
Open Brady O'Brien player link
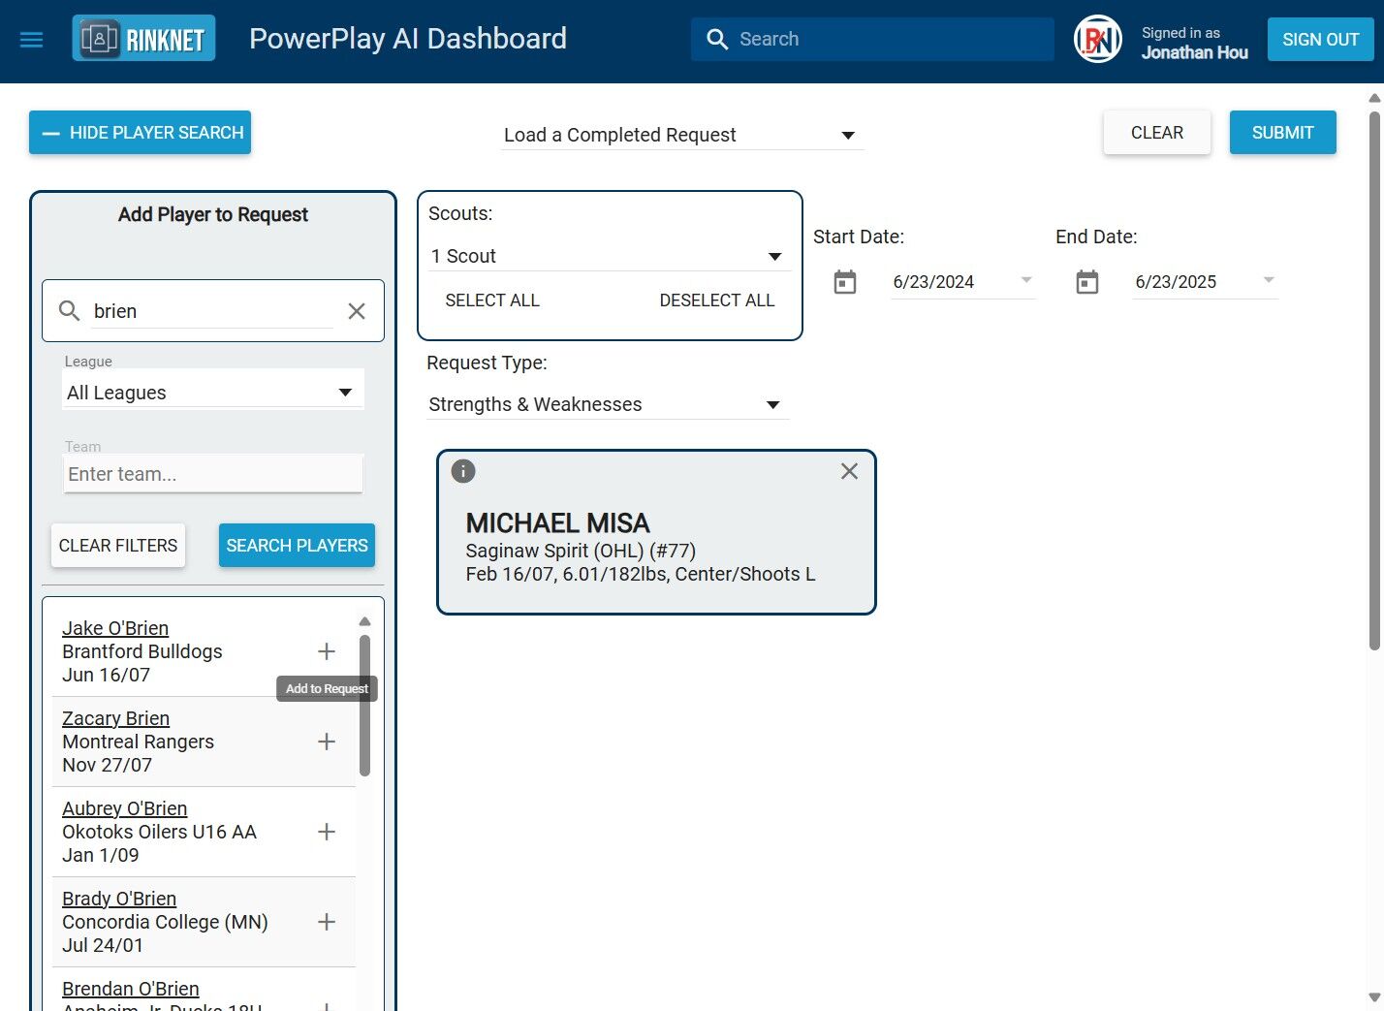point(119,899)
